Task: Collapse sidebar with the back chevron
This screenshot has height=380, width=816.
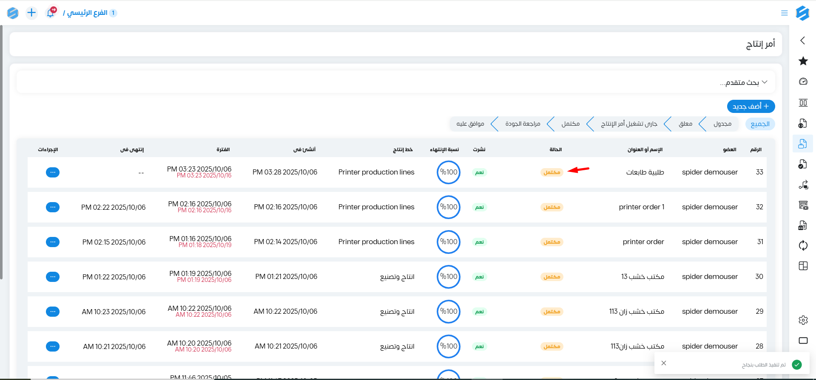Action: tap(802, 40)
